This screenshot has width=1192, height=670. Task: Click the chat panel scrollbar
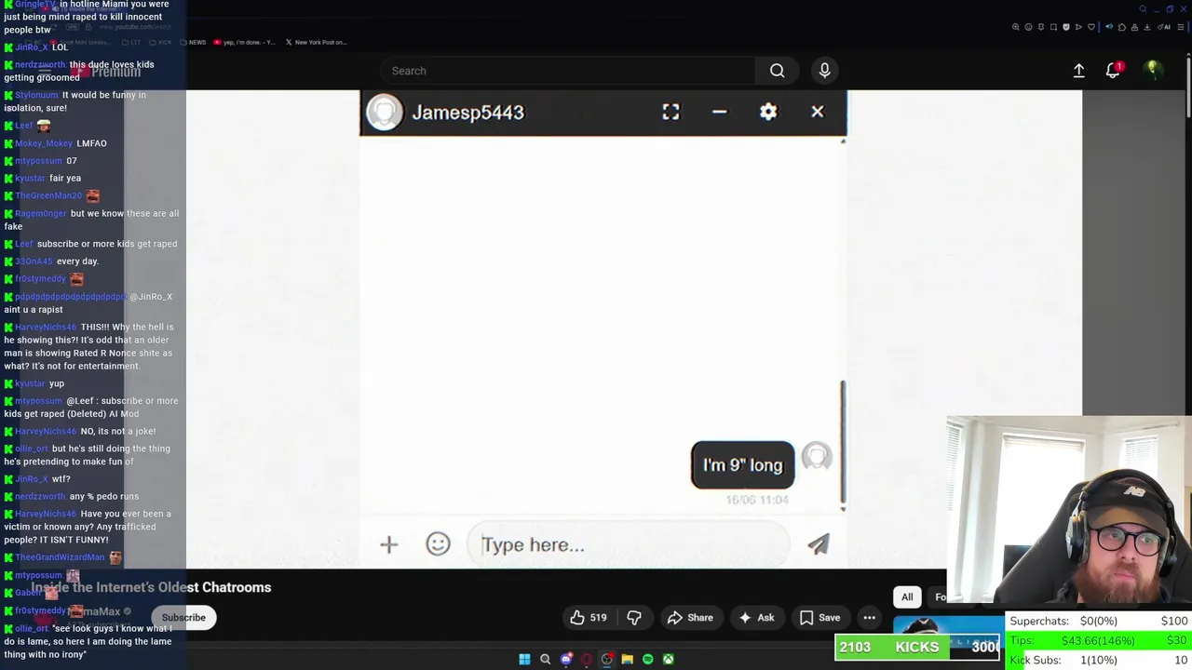point(843,442)
